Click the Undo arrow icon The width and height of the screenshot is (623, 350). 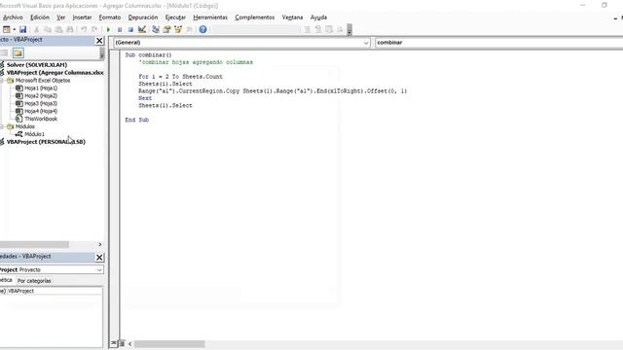[84, 29]
